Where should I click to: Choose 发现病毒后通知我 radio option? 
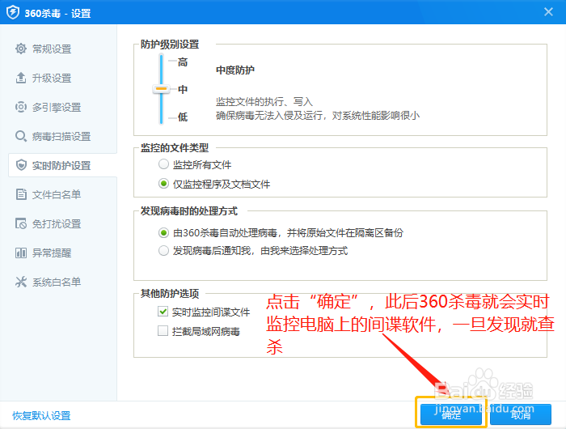click(x=163, y=250)
